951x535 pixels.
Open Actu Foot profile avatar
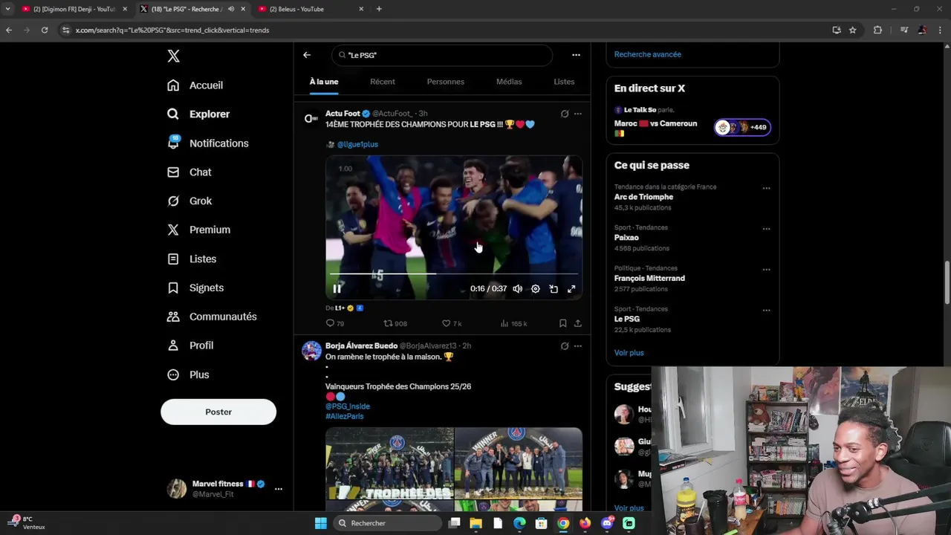tap(311, 119)
